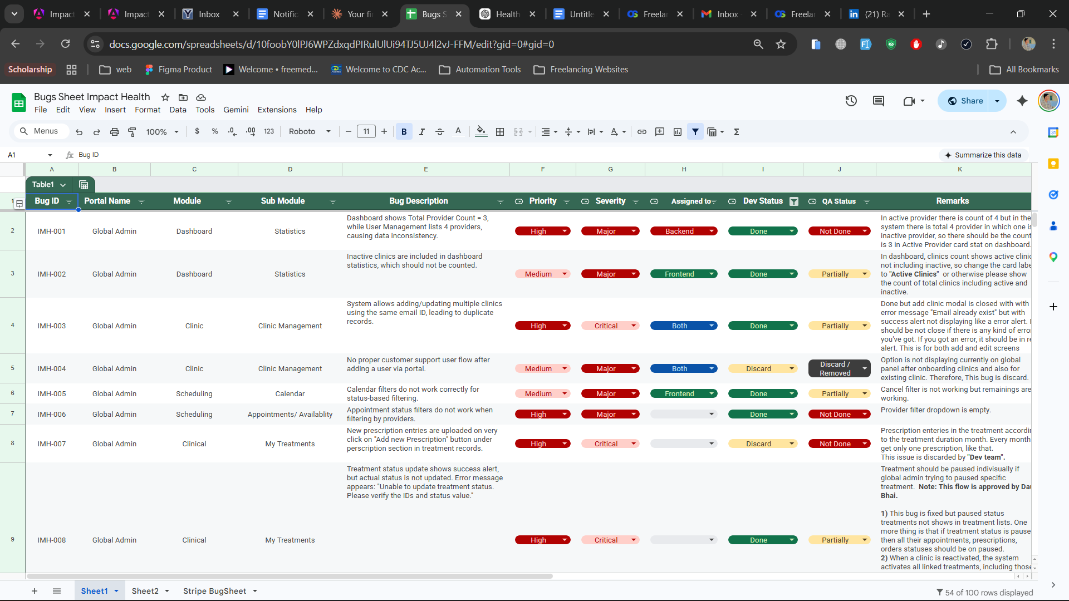Select the Paint format tool
This screenshot has height=601, width=1069.
tap(132, 132)
